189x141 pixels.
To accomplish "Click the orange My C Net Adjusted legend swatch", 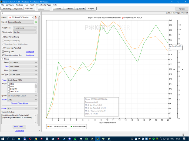I will 48,126.
